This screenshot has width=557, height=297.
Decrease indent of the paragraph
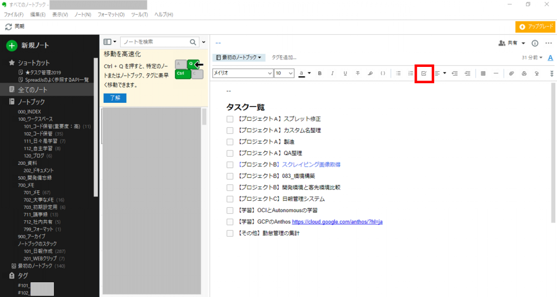coord(455,73)
